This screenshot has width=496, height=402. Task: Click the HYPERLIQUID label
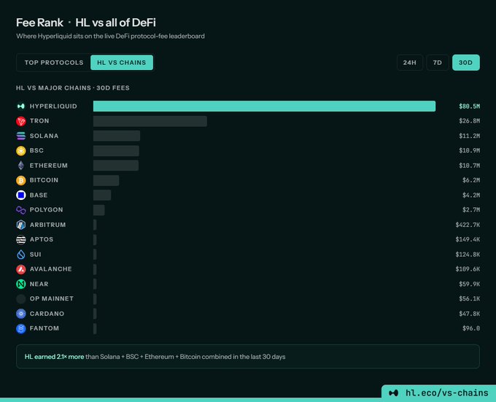[53, 107]
